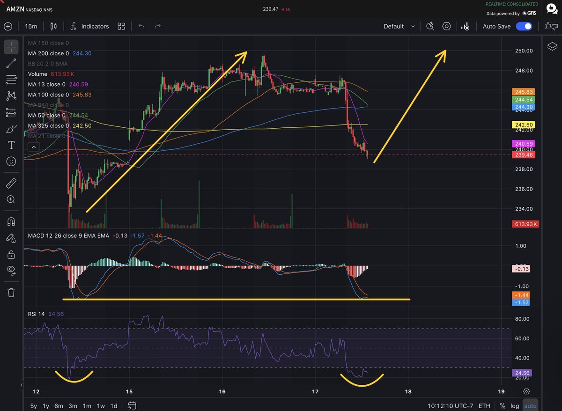
Task: Open chart settings hexagon icon
Action: click(x=447, y=26)
